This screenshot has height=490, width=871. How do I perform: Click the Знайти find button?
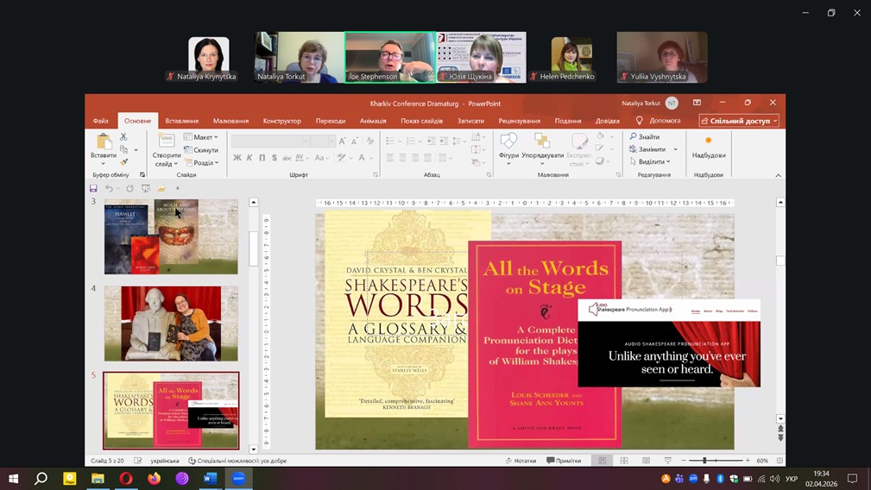[644, 137]
